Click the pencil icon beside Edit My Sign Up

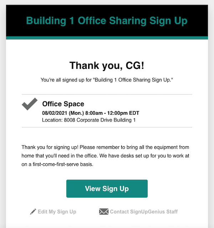(33, 212)
